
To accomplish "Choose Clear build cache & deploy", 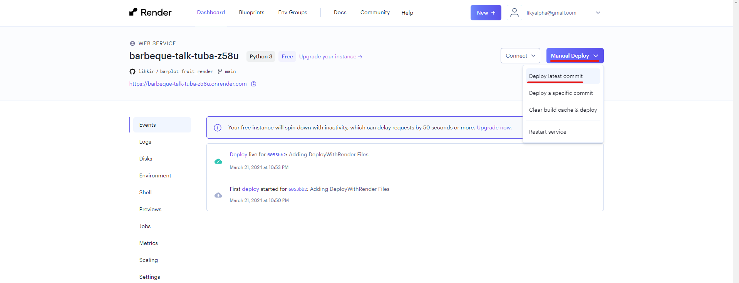I will (563, 110).
